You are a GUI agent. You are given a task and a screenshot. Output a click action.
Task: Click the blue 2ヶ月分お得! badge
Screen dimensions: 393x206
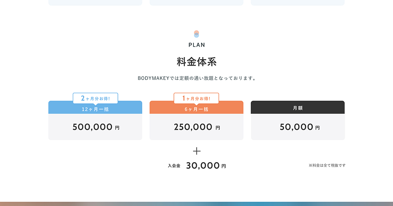pos(95,98)
